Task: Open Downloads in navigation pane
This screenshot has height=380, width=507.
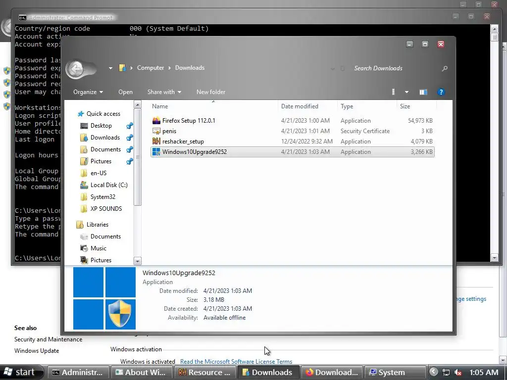Action: 105,138
